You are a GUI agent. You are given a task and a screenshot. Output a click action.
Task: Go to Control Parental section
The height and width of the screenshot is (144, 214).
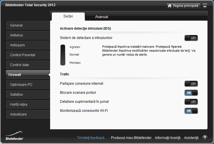pos(28,55)
